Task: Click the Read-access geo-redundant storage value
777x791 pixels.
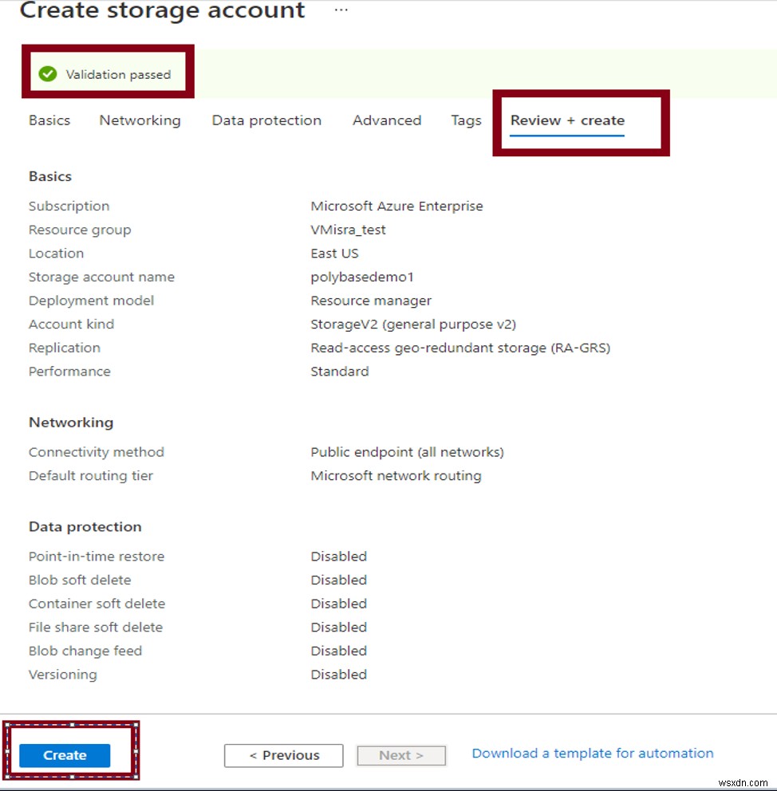Action: click(460, 348)
